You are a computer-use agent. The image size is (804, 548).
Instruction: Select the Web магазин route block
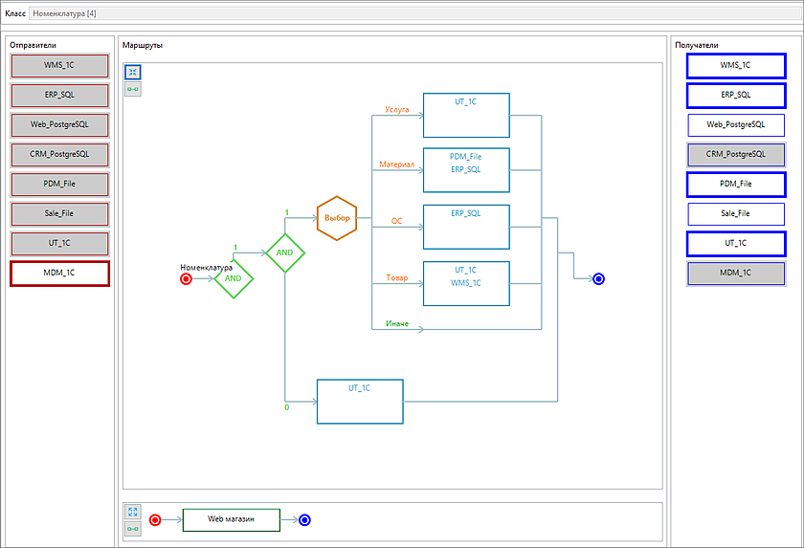231,520
